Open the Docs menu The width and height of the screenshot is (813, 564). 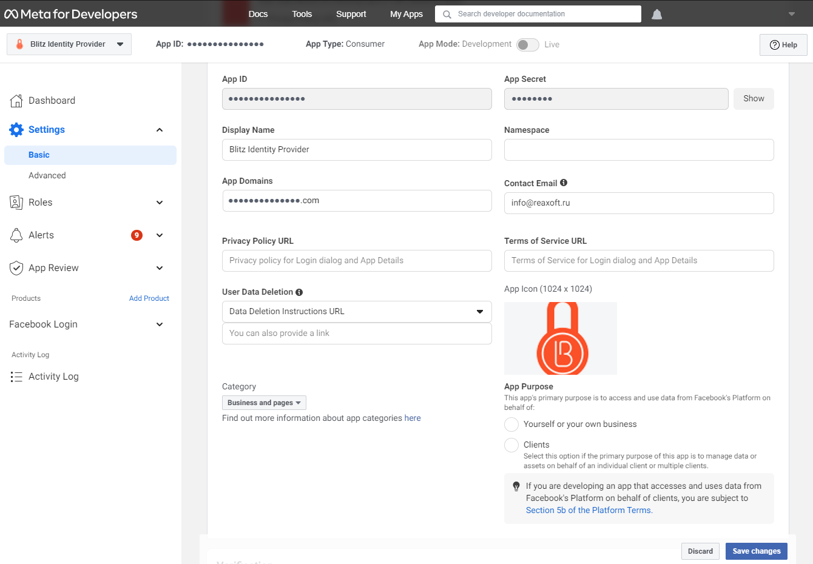258,14
